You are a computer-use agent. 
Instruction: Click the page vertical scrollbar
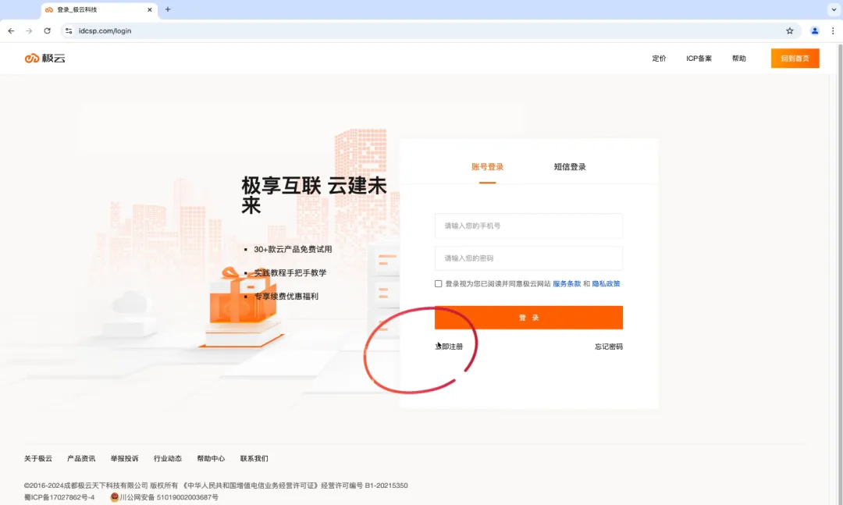tap(840, 273)
